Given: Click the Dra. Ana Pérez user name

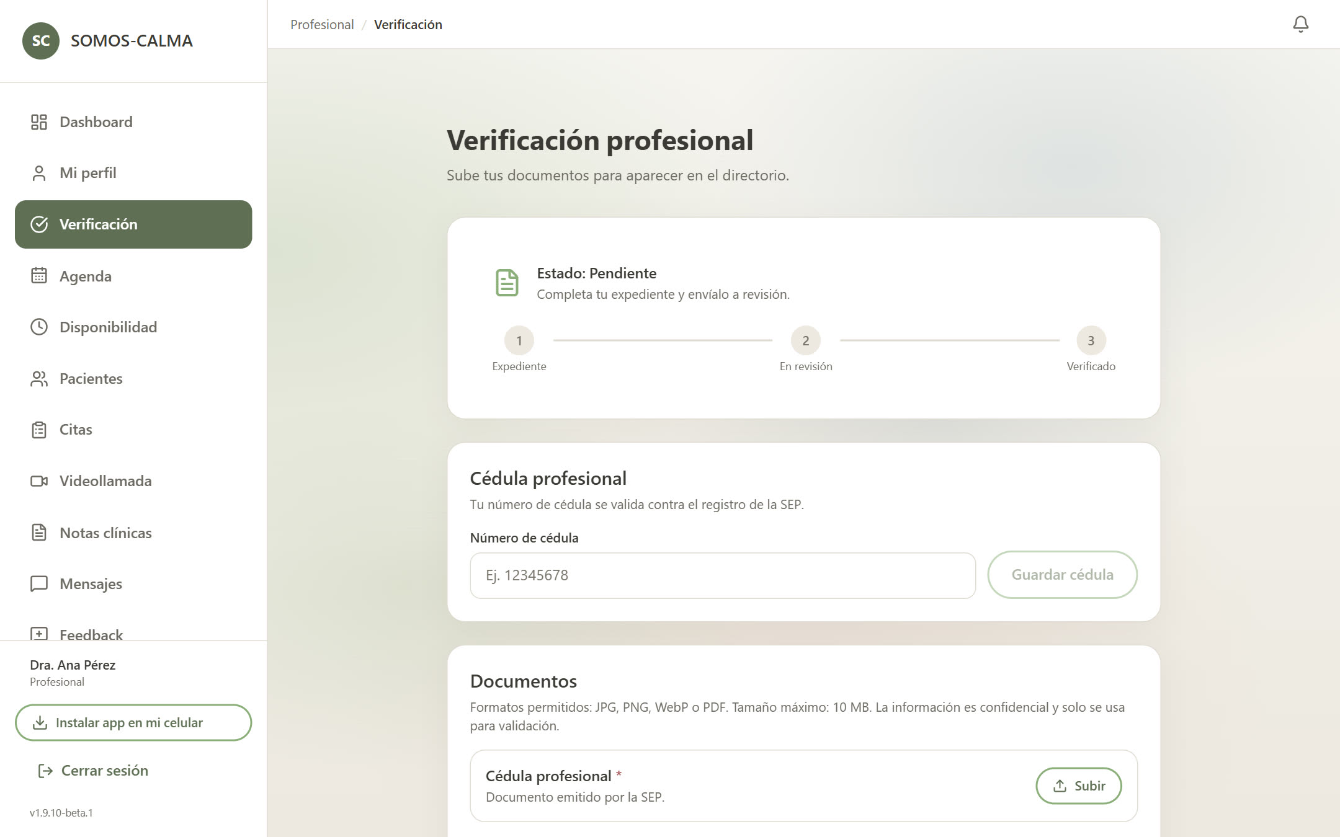Looking at the screenshot, I should 73,665.
